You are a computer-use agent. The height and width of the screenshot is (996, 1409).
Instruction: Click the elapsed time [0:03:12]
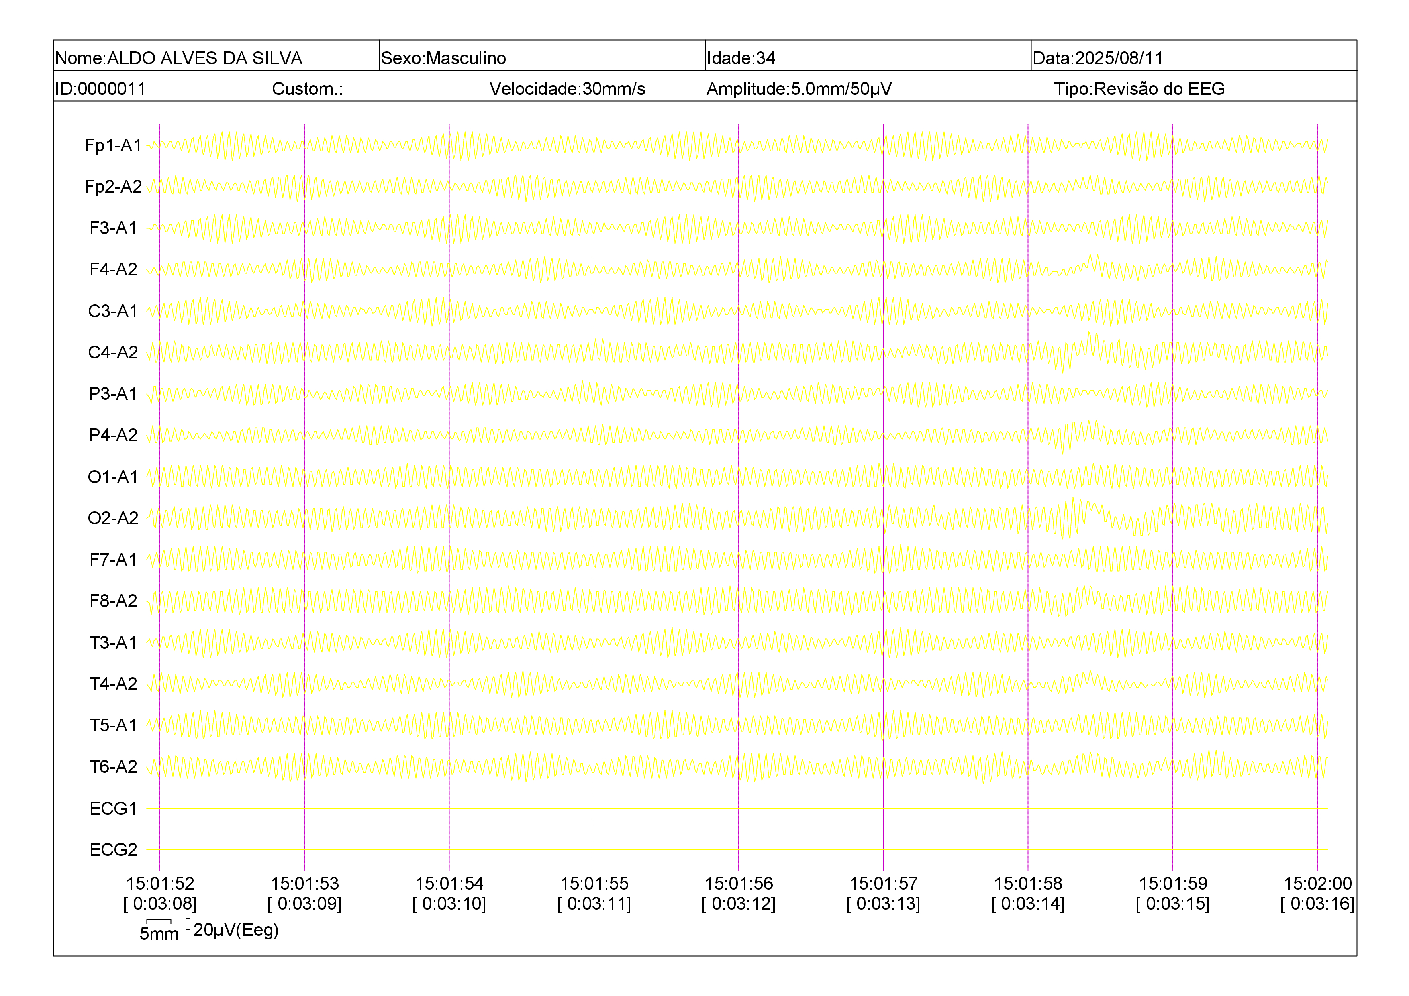(739, 904)
